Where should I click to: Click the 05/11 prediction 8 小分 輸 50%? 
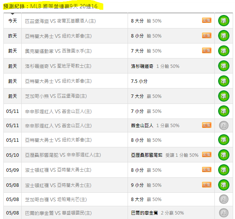146,140
